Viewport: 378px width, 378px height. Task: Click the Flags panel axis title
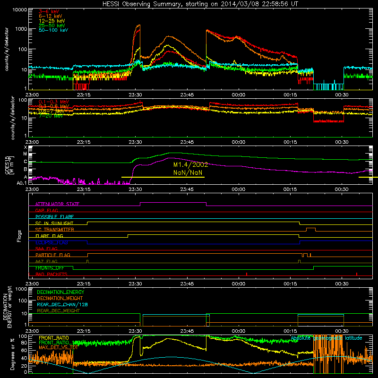pyautogui.click(x=19, y=236)
